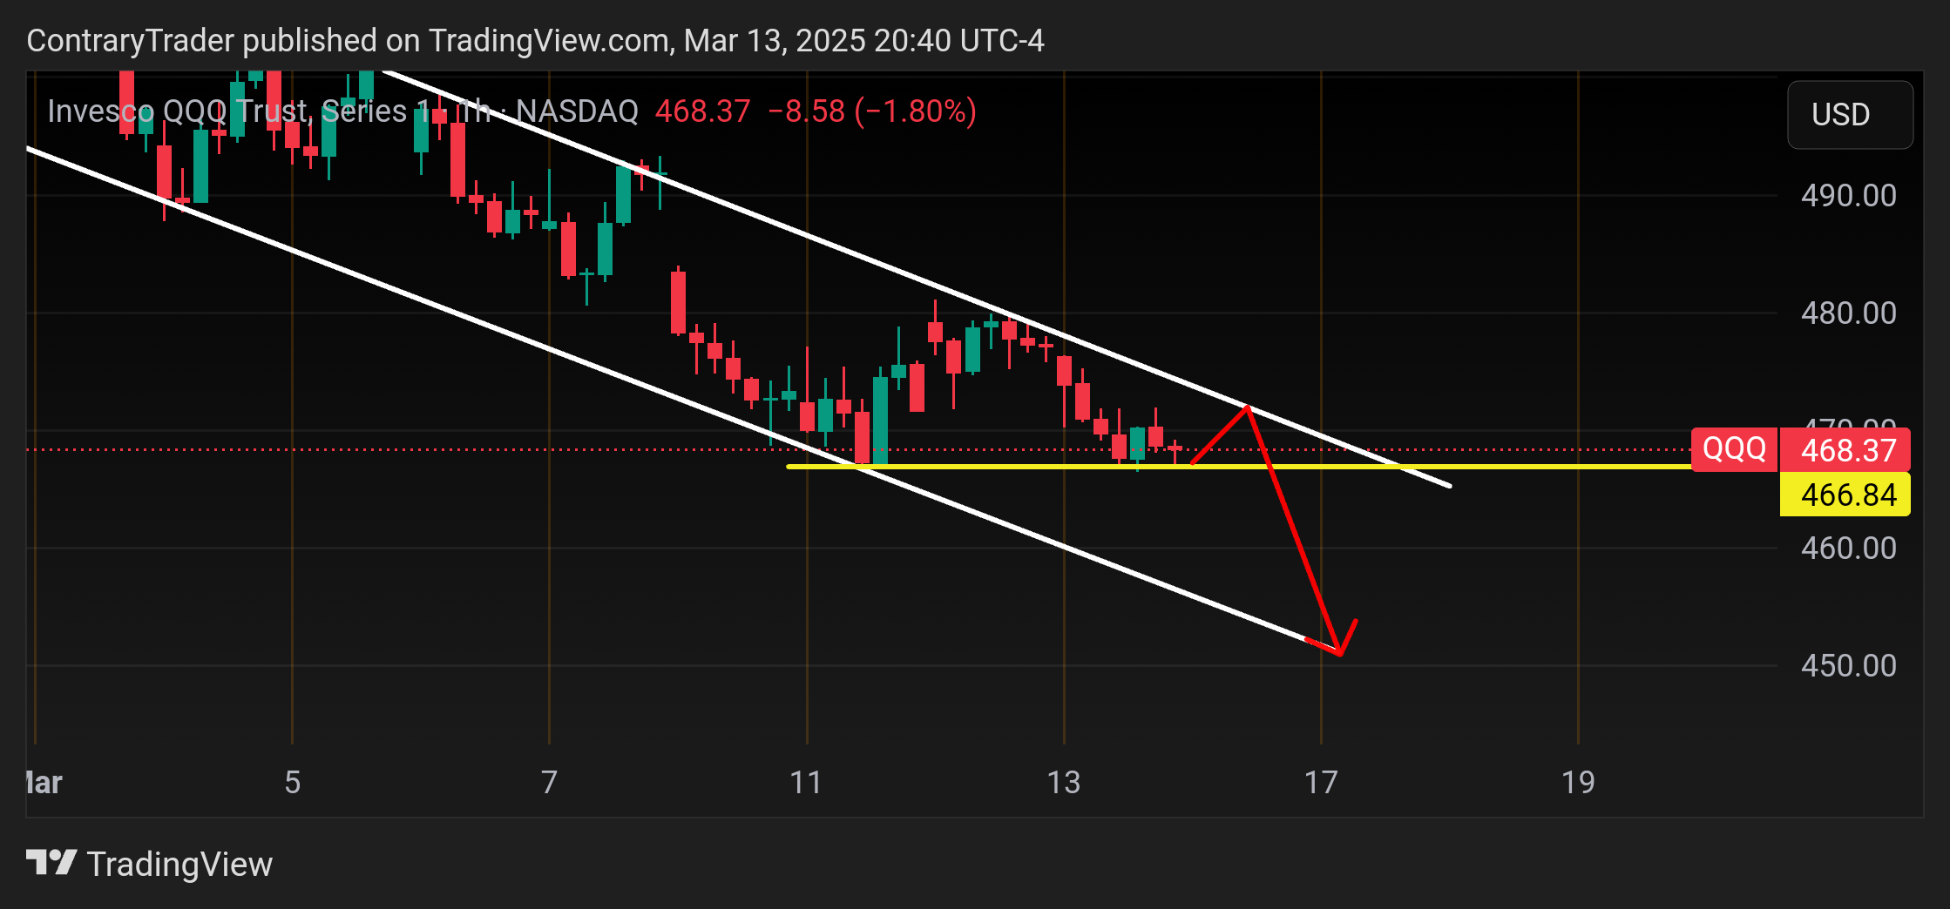The image size is (1950, 909).
Task: Click the QQQ symbol price label
Action: coord(1733,449)
